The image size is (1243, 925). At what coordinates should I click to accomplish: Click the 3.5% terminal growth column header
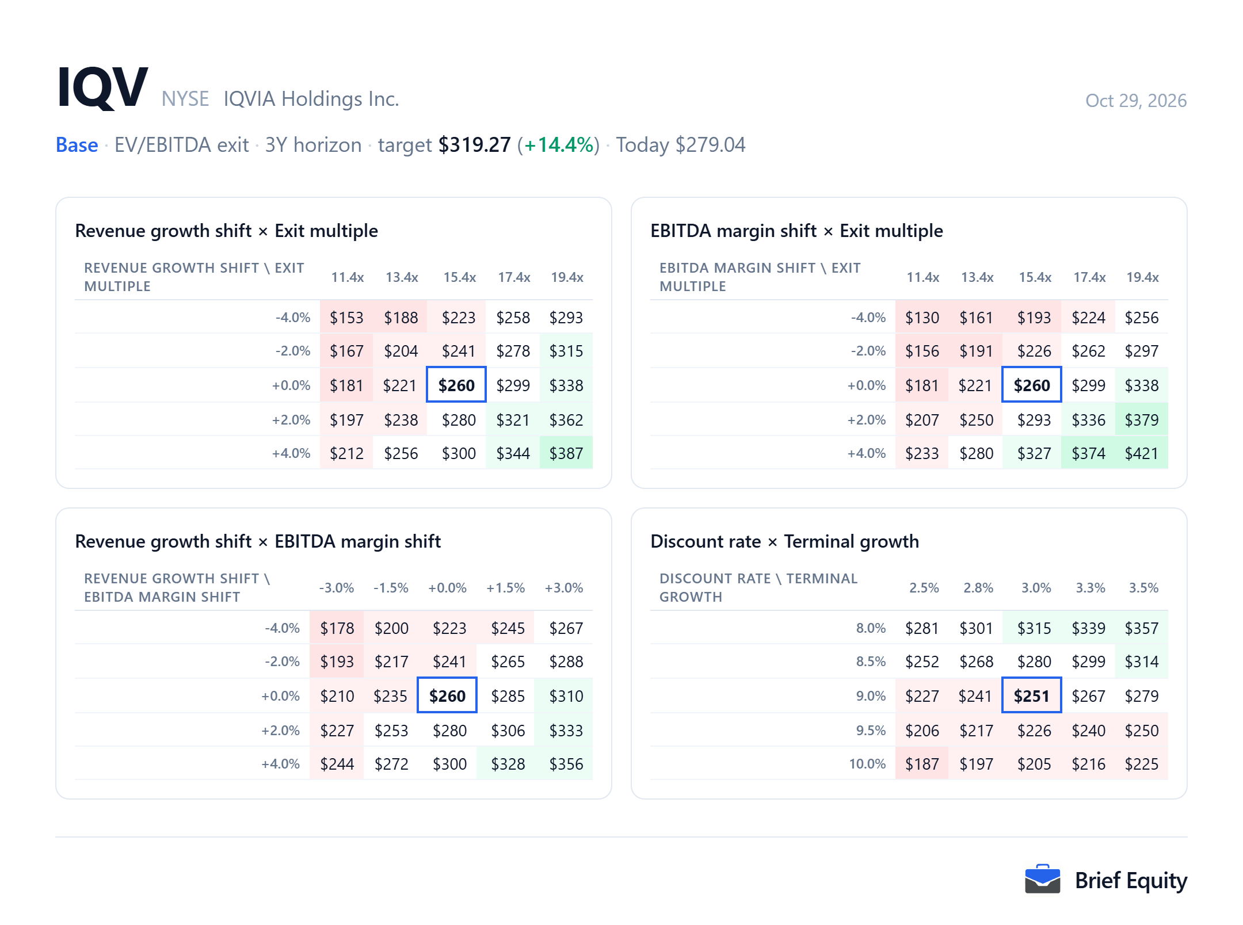[x=1143, y=588]
